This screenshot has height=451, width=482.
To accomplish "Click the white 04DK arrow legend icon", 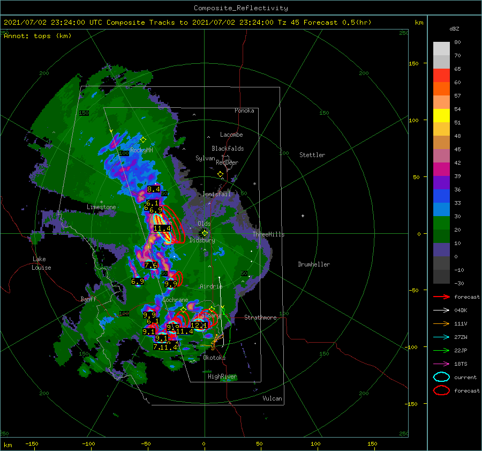I will 441,310.
